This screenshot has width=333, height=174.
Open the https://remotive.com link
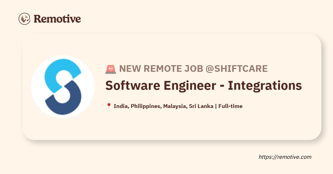click(x=285, y=157)
